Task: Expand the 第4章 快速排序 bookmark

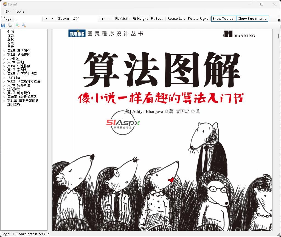Action: pyautogui.click(x=4, y=66)
